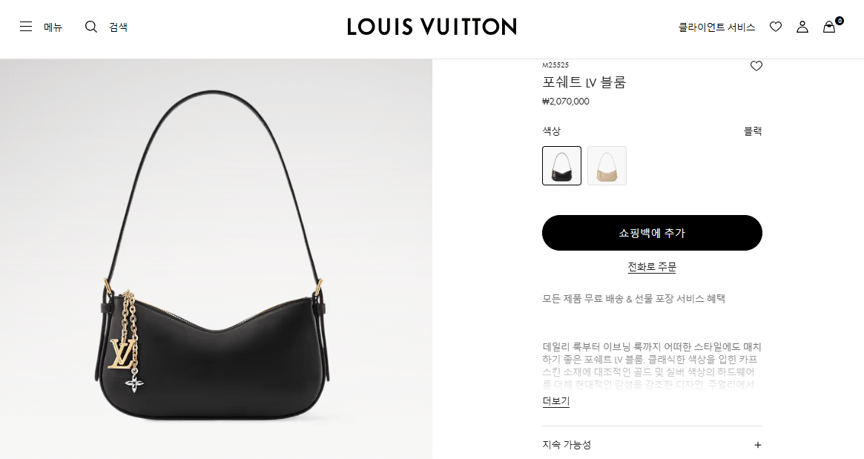Open the account profile icon
Image resolution: width=864 pixels, height=459 pixels.
[802, 27]
